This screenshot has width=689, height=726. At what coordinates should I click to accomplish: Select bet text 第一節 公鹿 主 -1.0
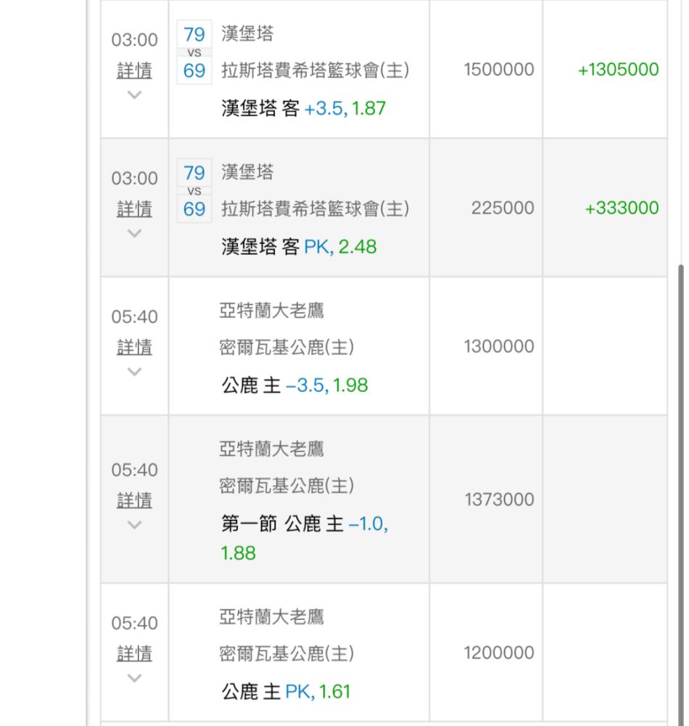click(x=303, y=524)
